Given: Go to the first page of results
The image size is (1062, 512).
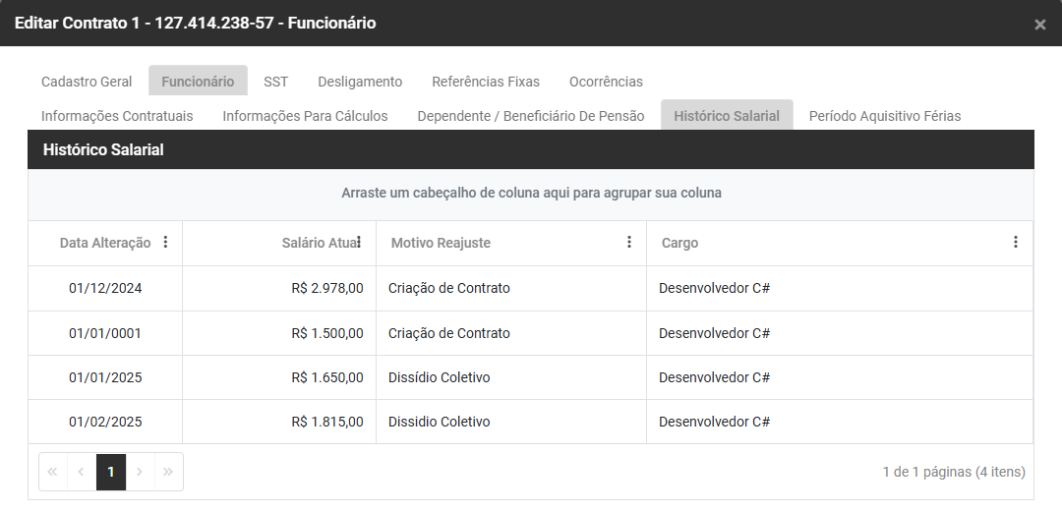Looking at the screenshot, I should [53, 472].
